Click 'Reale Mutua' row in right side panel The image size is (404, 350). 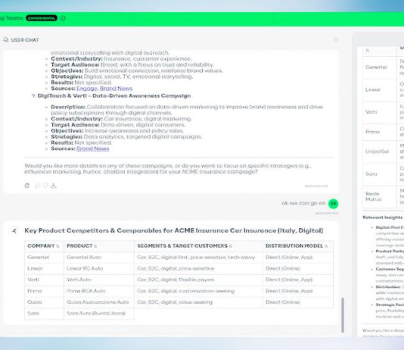click(x=384, y=196)
